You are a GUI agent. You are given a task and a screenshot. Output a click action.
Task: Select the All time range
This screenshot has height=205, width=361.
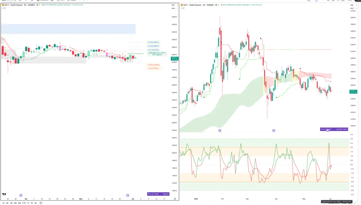(x=35, y=203)
